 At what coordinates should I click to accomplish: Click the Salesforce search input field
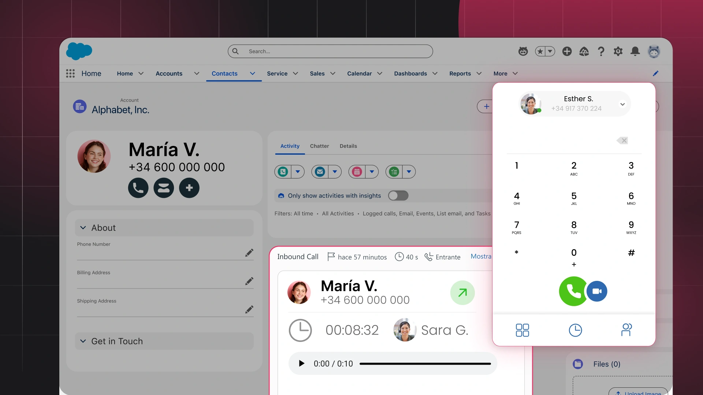[330, 50]
